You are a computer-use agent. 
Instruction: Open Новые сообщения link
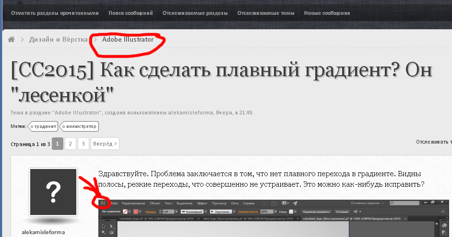327,13
